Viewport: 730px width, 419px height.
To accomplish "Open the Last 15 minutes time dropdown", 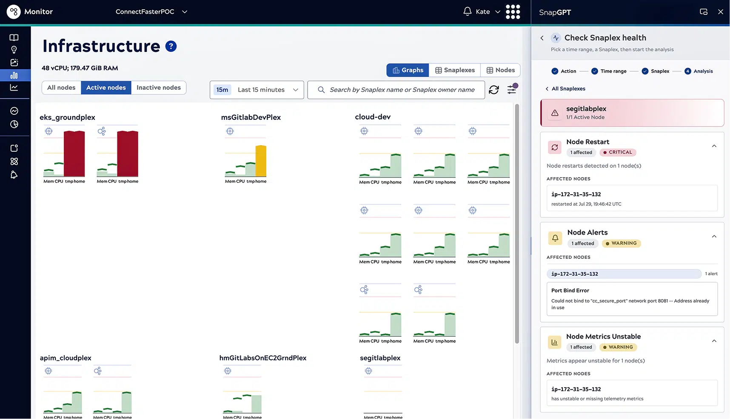I will 257,90.
